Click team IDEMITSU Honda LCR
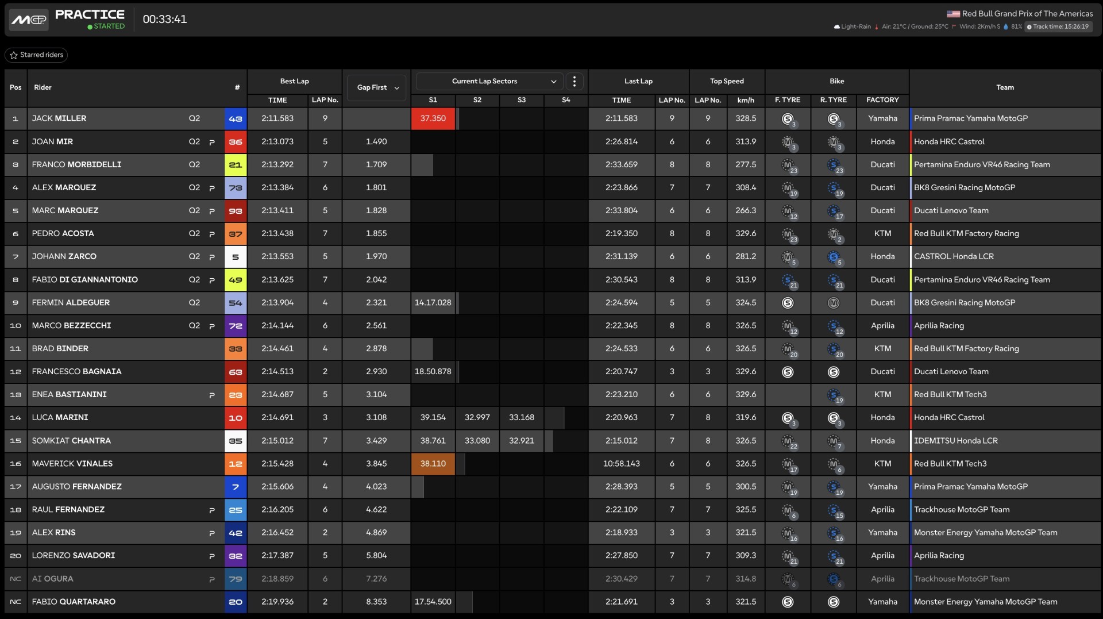The image size is (1103, 619). coord(956,441)
